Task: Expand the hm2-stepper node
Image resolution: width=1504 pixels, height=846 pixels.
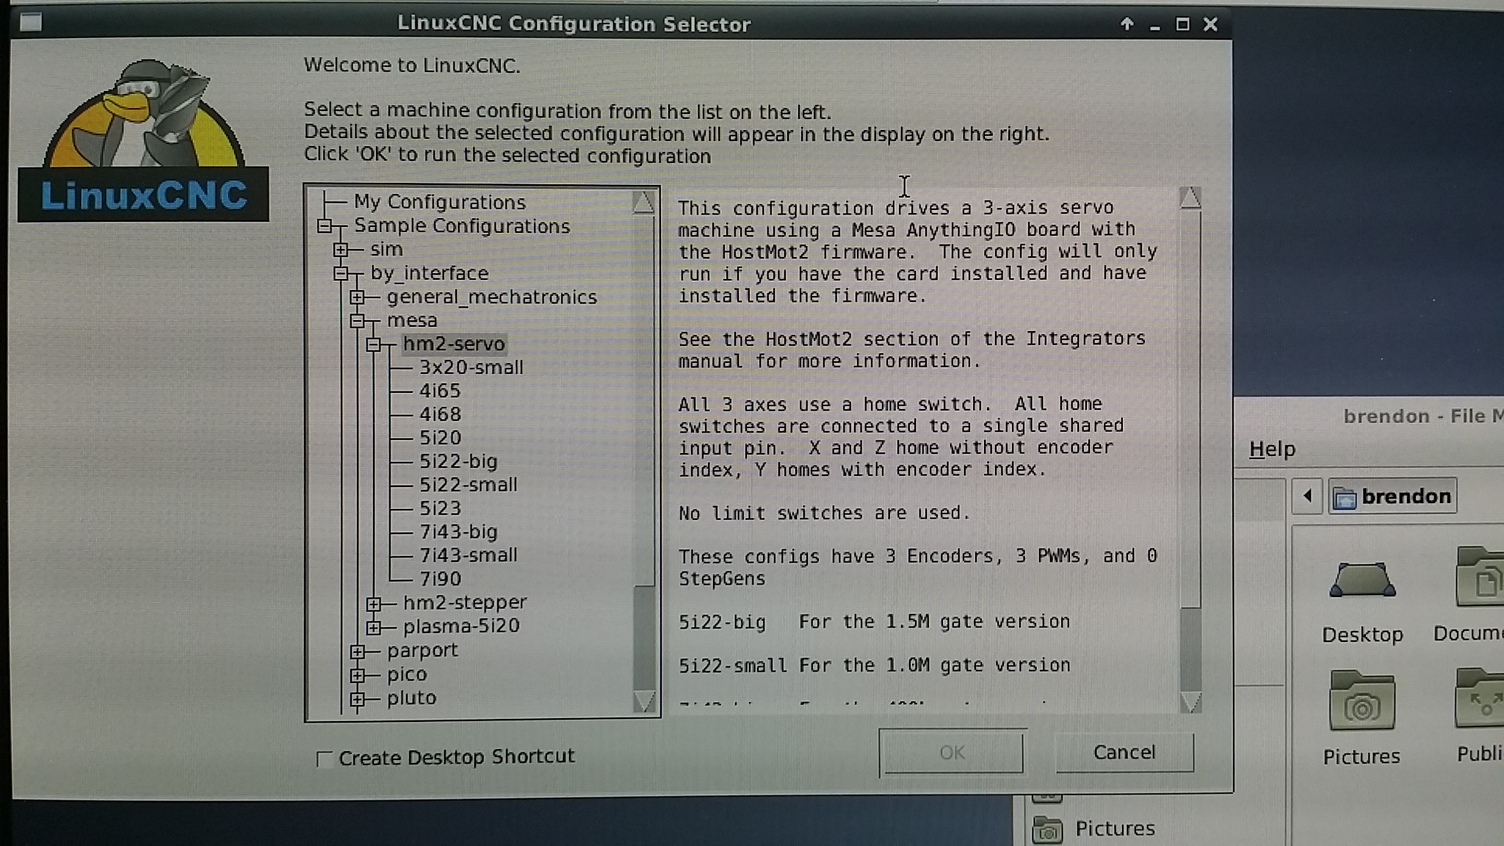Action: point(374,604)
